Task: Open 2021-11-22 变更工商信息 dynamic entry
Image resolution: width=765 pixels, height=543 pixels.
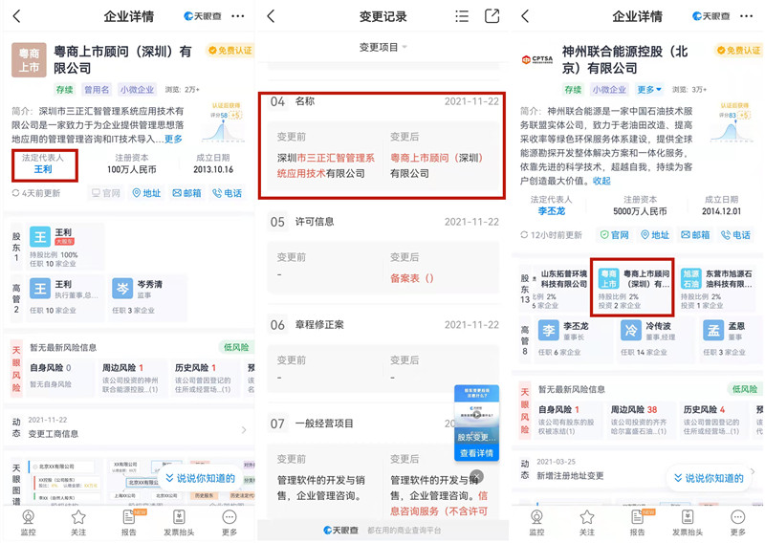Action: [129, 427]
